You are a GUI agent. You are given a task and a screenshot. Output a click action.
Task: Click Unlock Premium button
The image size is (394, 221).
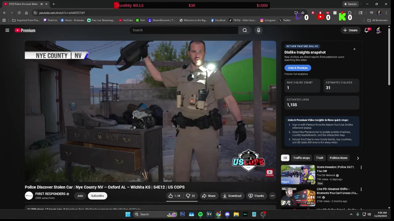(298, 68)
